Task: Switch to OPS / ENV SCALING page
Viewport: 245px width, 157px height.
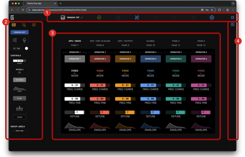Action: tap(100, 41)
